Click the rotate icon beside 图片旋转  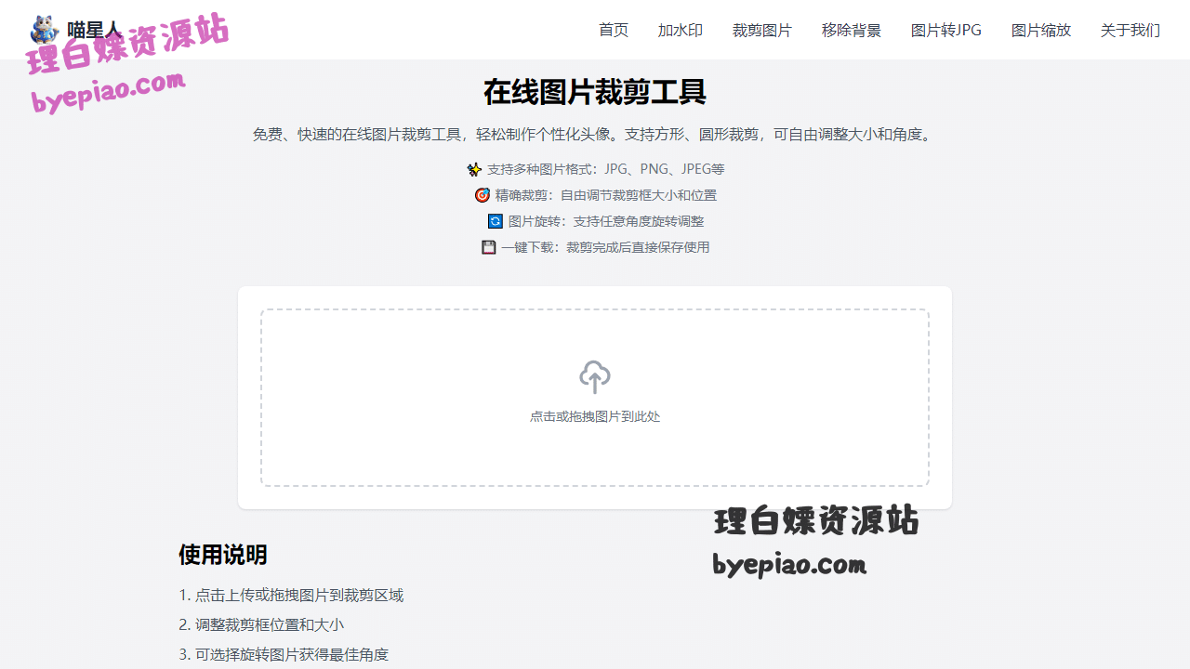click(495, 221)
